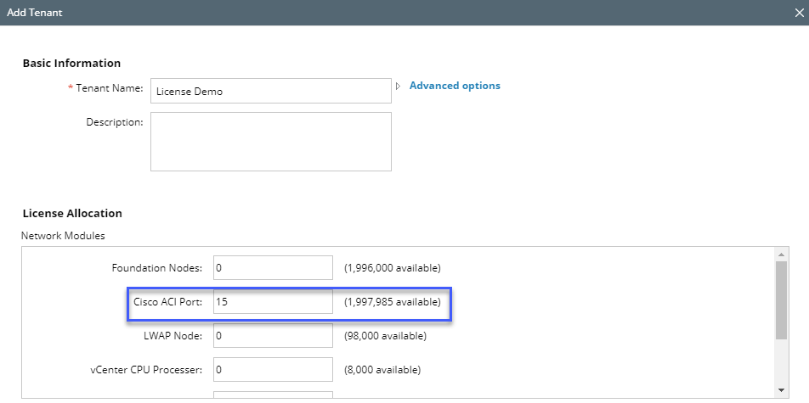The image size is (809, 403).
Task: Click the 1,997,985 available count text
Action: click(392, 302)
